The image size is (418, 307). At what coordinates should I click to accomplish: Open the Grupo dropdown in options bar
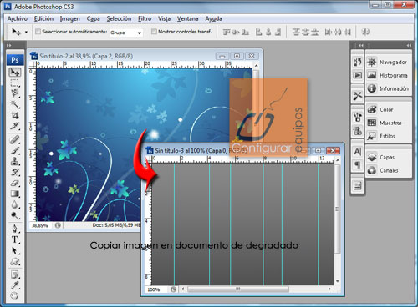[126, 33]
